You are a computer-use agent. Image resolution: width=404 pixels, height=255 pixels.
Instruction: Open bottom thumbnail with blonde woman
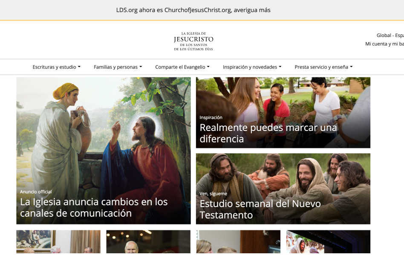[x=238, y=242]
